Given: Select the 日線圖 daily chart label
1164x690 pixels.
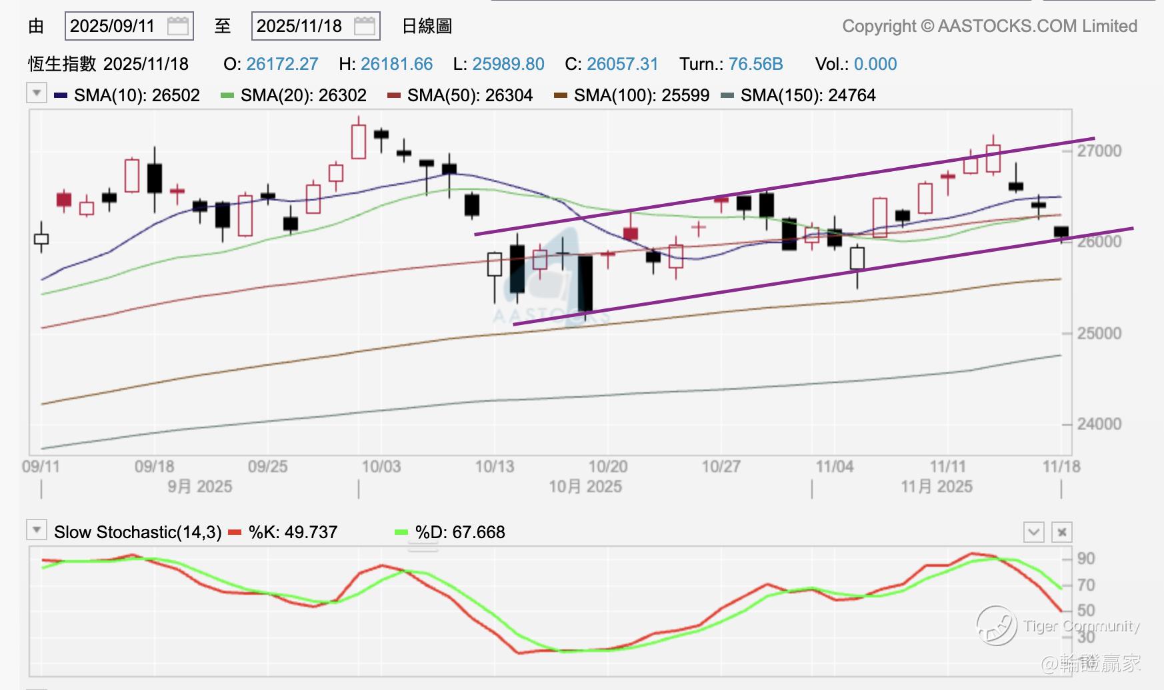Looking at the screenshot, I should point(427,26).
